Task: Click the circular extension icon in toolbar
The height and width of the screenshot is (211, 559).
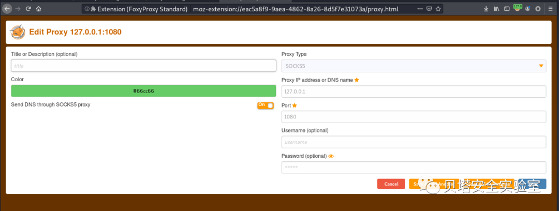Action: point(538,9)
